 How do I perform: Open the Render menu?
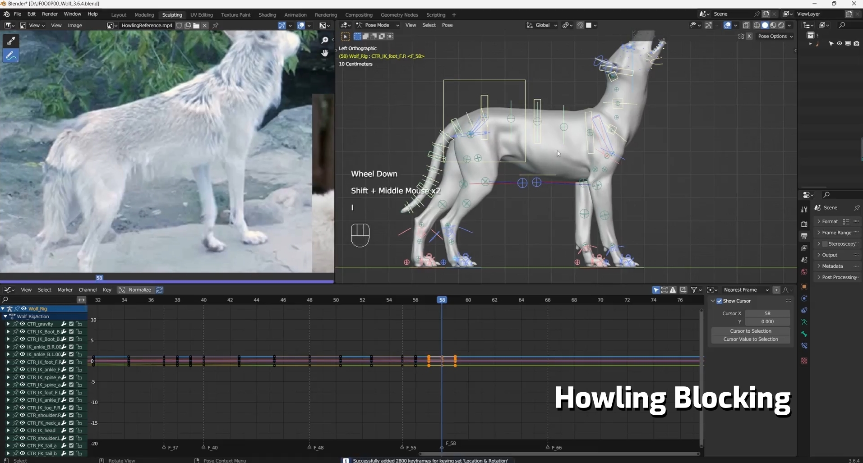[x=50, y=14]
